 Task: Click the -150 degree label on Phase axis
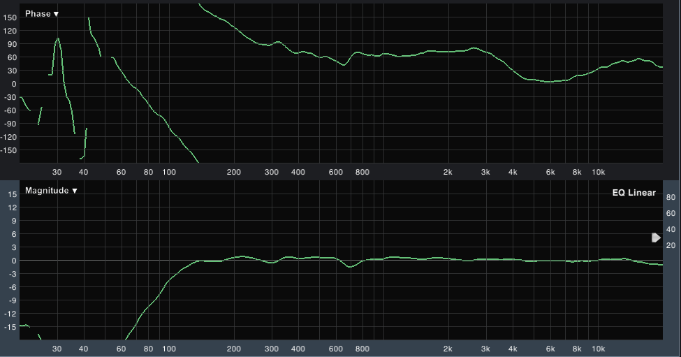tap(8, 150)
